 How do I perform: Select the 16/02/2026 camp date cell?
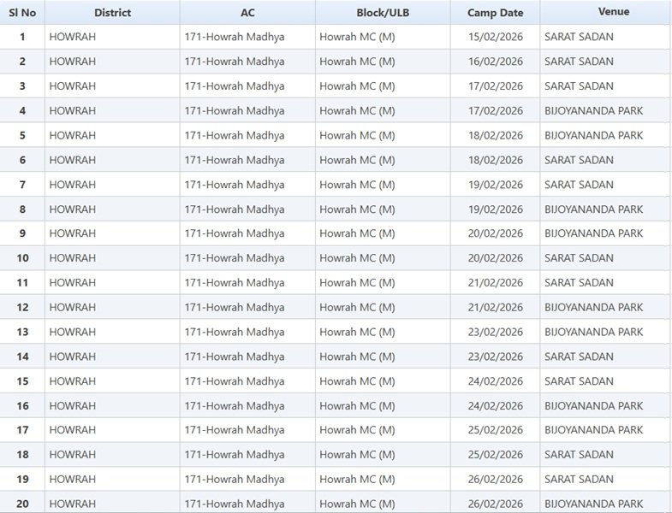[x=496, y=62]
